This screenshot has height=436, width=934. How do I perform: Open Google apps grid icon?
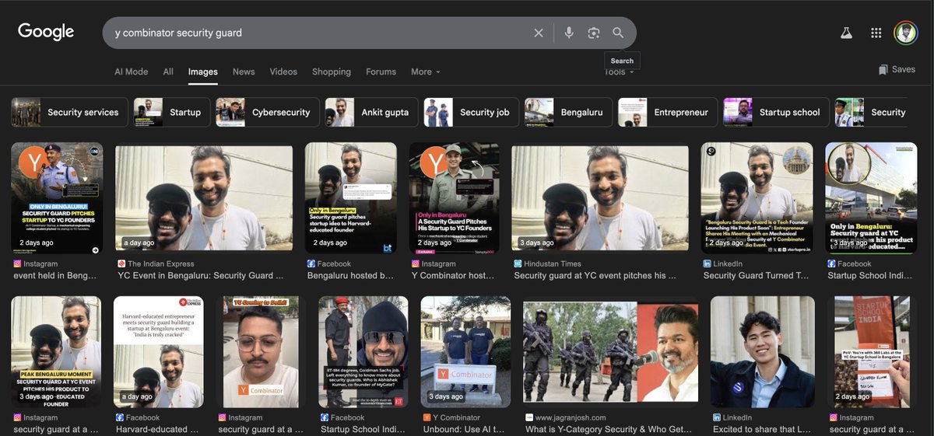point(876,33)
